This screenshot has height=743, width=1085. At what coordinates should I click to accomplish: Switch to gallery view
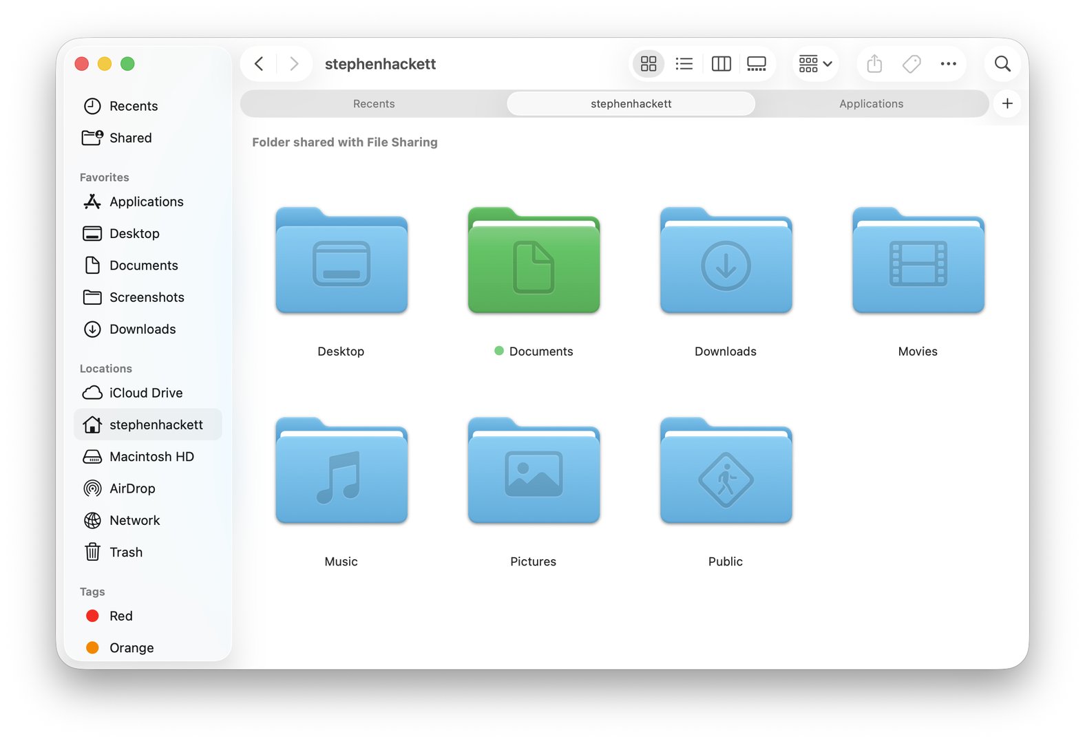tap(757, 64)
